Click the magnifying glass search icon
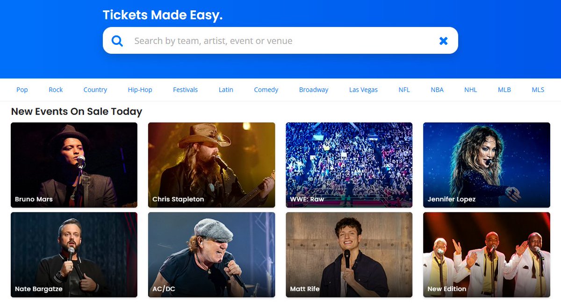 pos(117,41)
